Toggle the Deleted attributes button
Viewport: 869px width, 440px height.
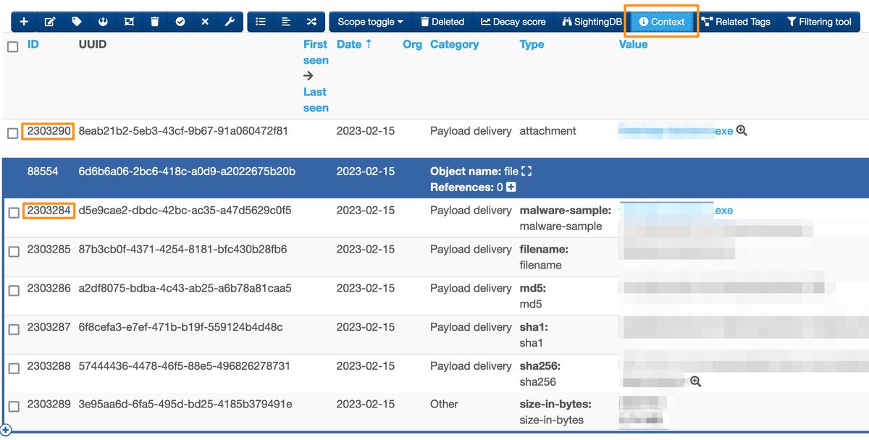coord(442,22)
